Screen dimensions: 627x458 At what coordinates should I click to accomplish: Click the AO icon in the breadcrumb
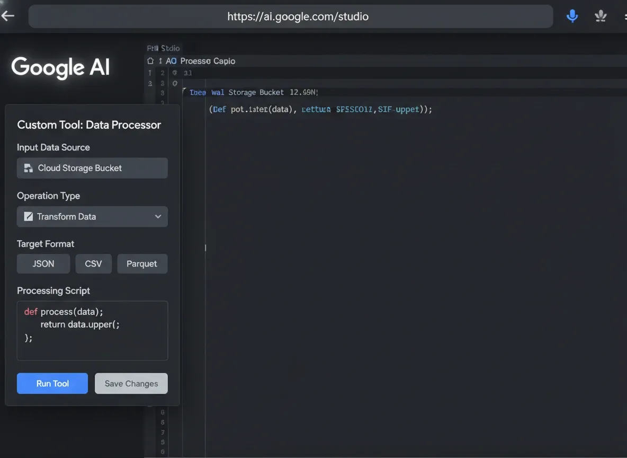coord(171,61)
